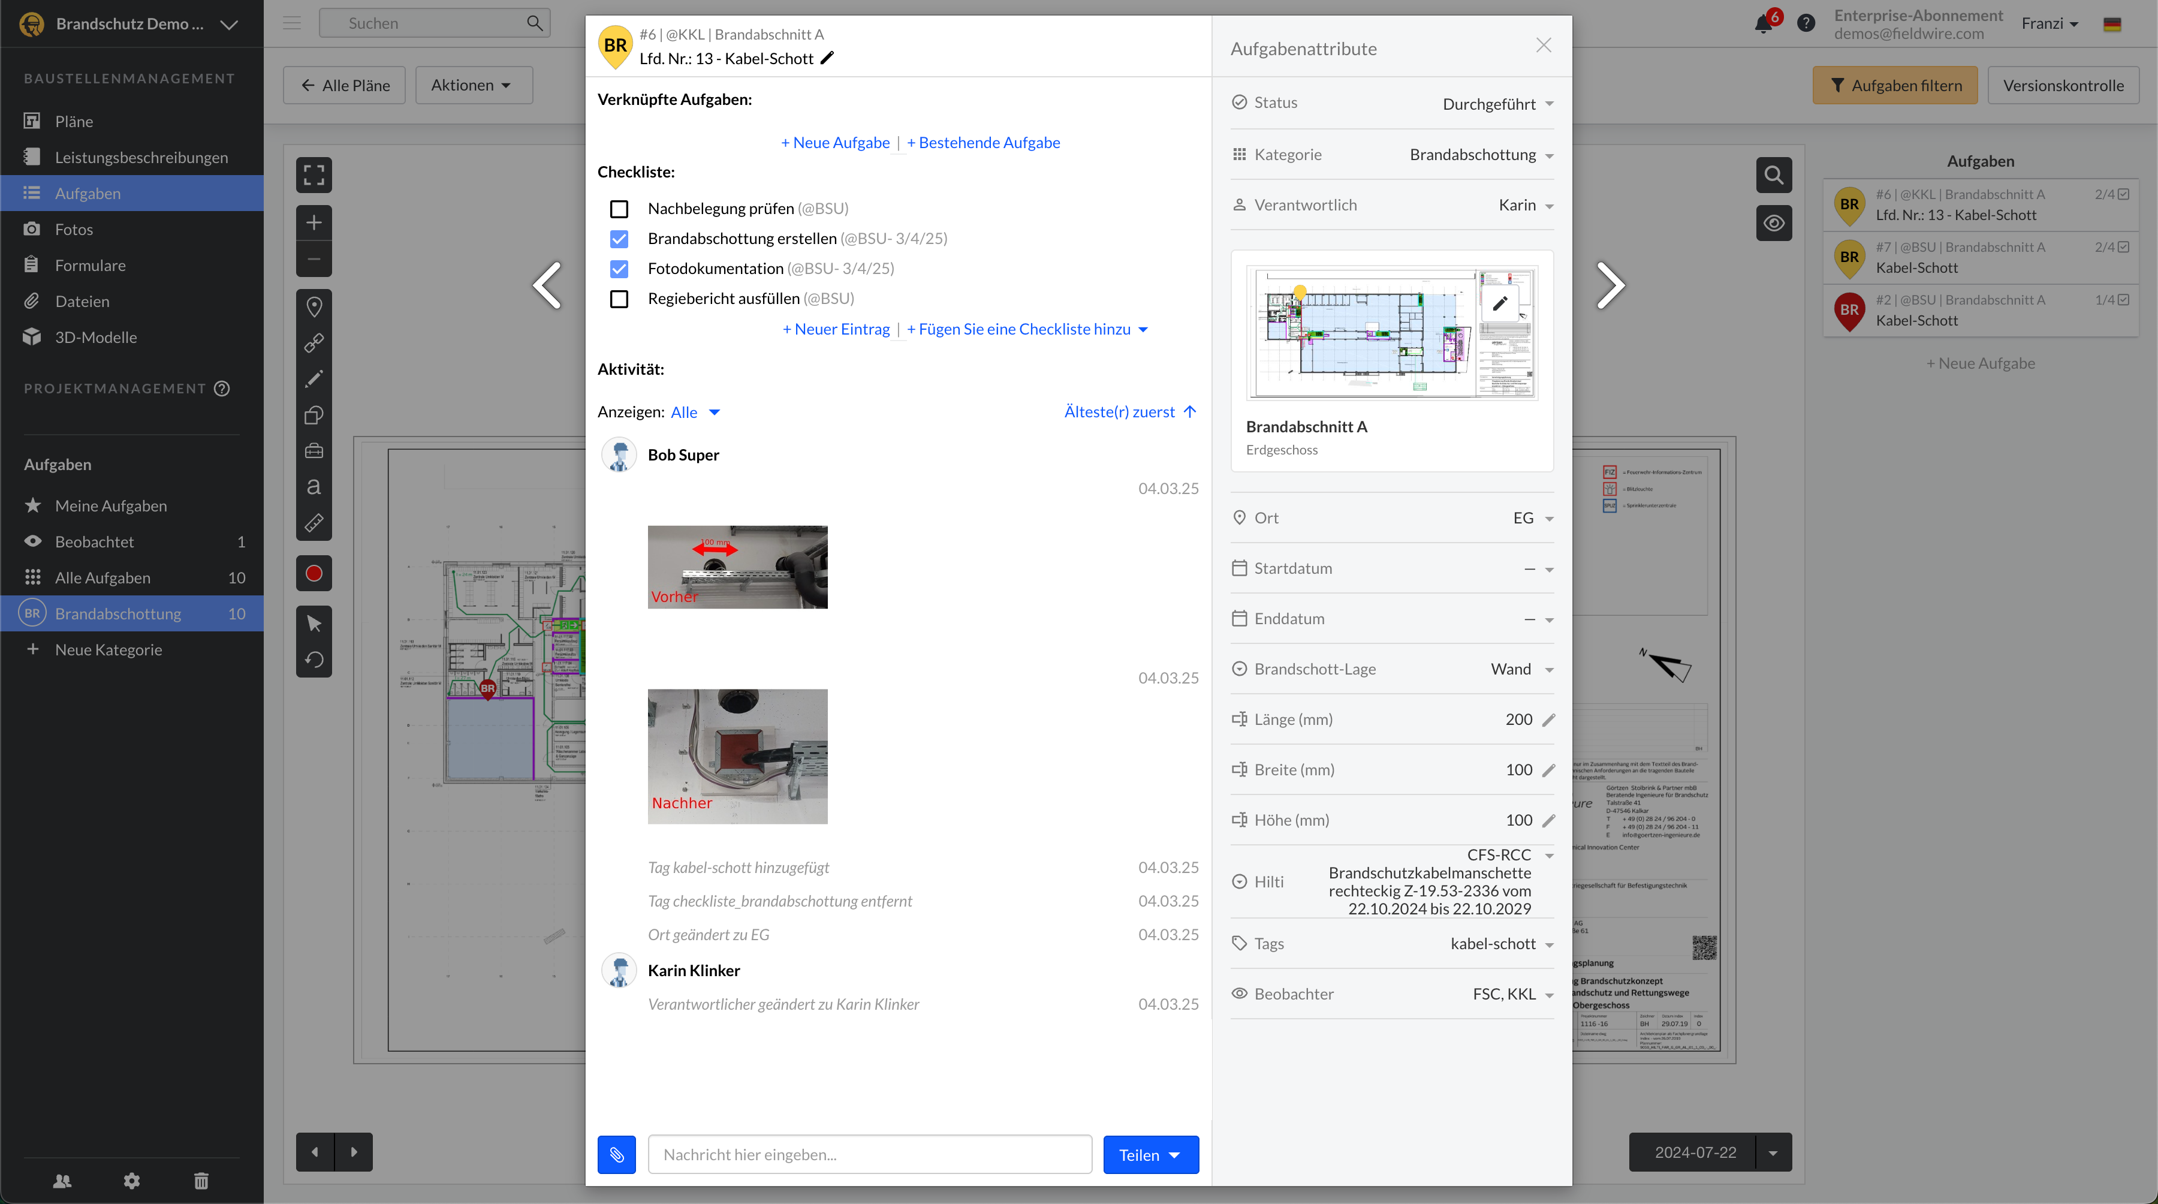Expand the Teilen dropdown button
2158x1204 pixels.
[x=1174, y=1155]
